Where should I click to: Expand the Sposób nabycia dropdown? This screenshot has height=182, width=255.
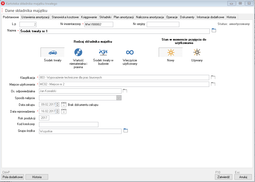point(119,98)
